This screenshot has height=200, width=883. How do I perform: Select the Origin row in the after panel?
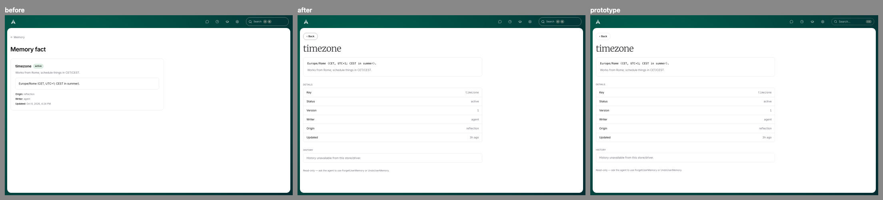coord(393,128)
